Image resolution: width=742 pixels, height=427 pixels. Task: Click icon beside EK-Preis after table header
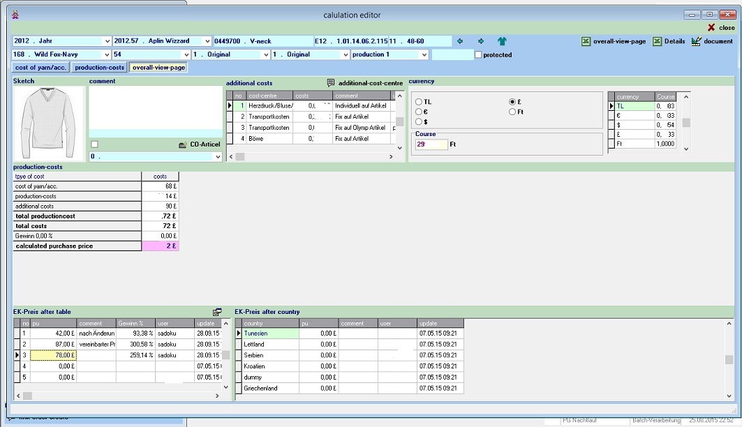pyautogui.click(x=217, y=312)
